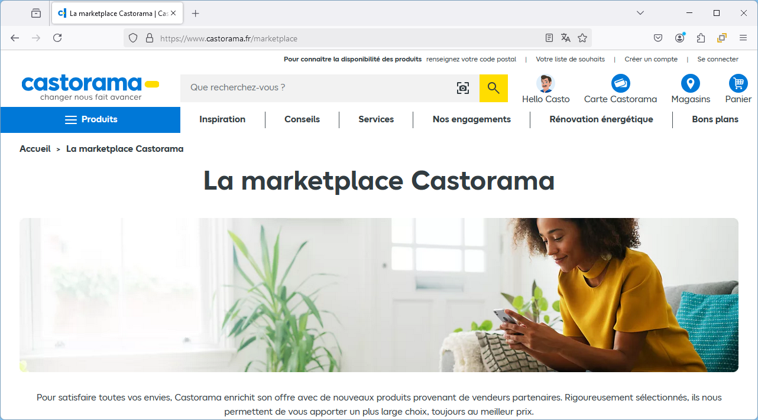
Task: Open Carte Castorama card icon
Action: point(621,83)
